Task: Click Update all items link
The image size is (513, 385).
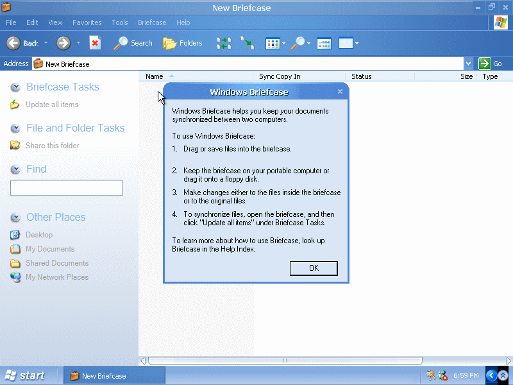Action: click(52, 105)
